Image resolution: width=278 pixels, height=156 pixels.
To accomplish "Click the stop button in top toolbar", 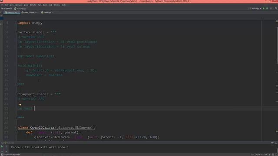I will [x=271, y=9].
